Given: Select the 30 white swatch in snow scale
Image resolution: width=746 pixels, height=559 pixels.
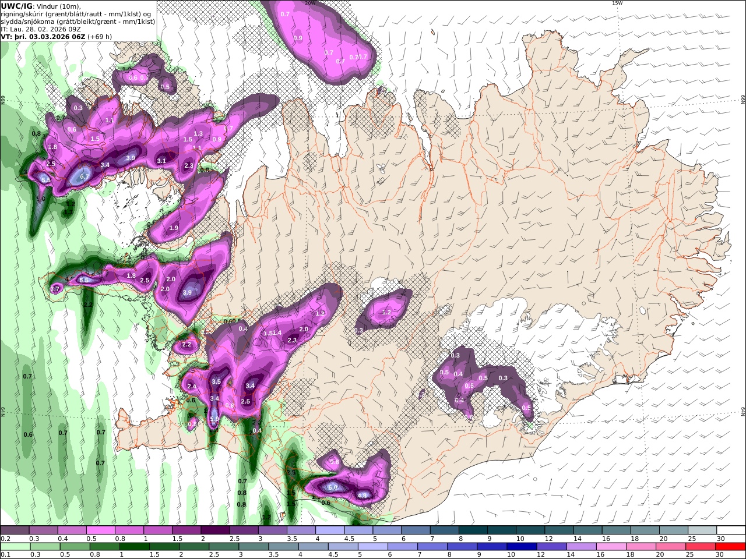Looking at the screenshot, I should (731, 530).
